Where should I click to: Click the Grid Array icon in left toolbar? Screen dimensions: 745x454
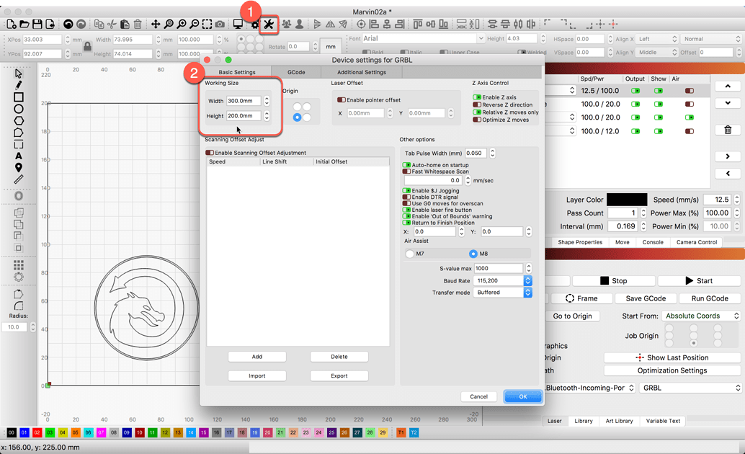19,264
